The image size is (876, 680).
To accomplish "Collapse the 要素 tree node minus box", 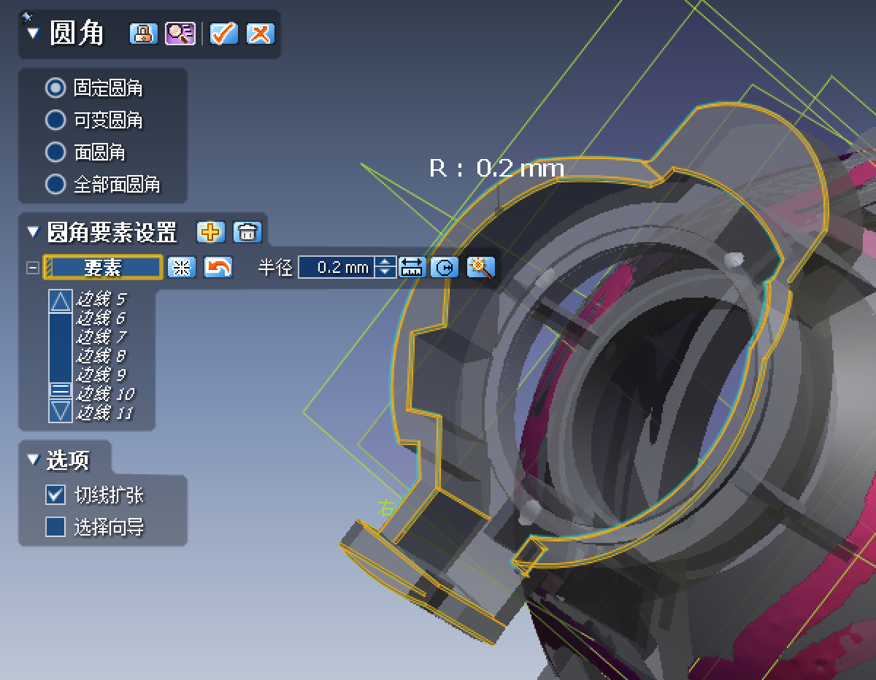I will coord(32,268).
